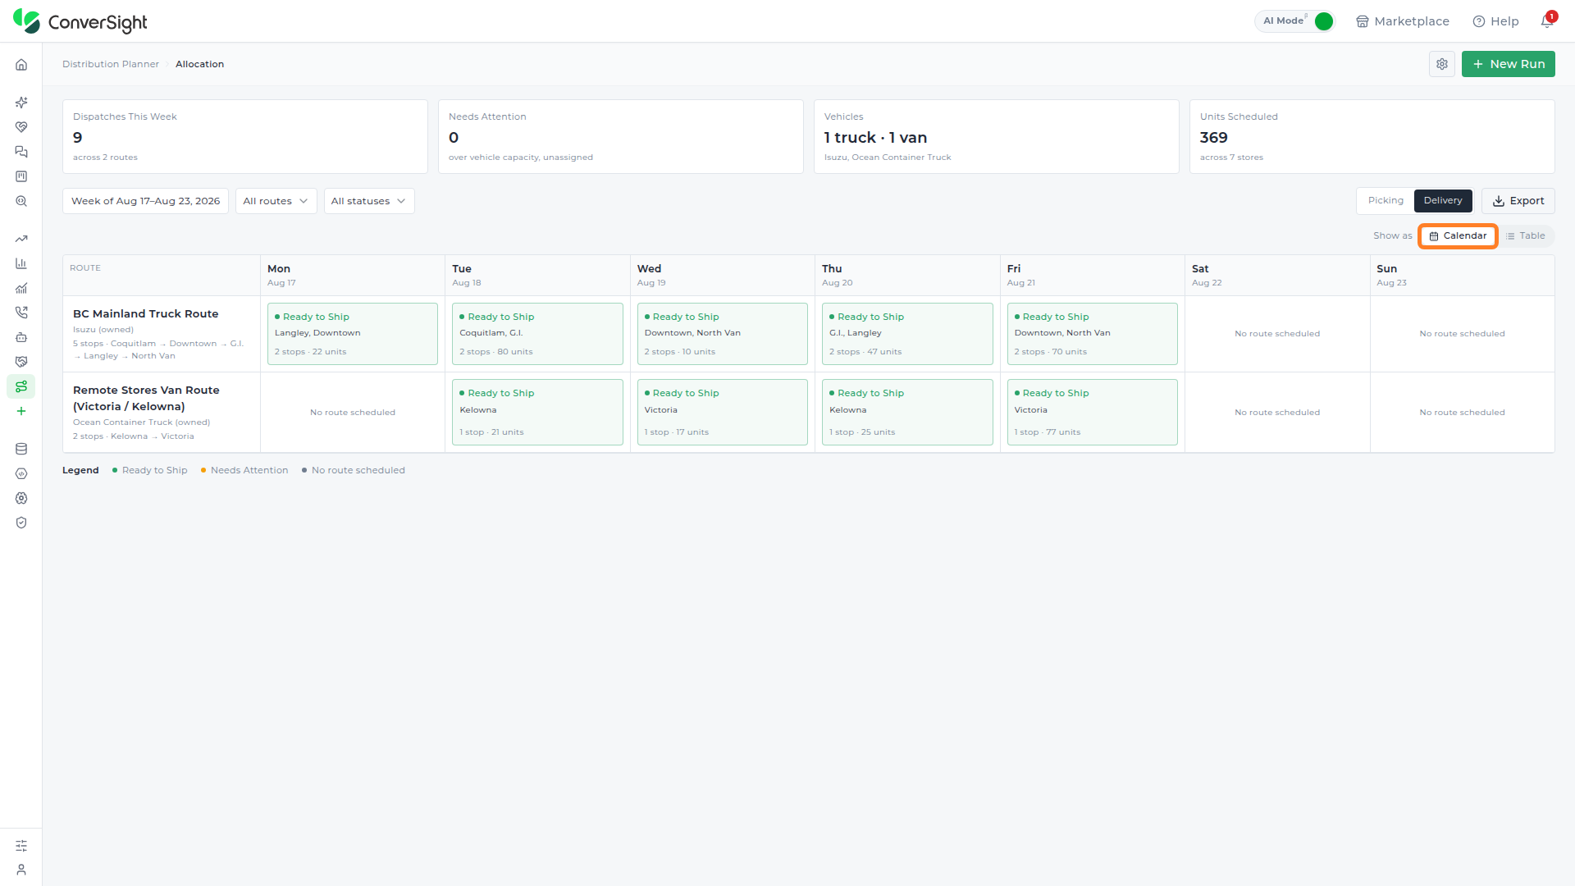Screen dimensions: 1575x886
Task: Open the Help menu
Action: pos(1495,21)
